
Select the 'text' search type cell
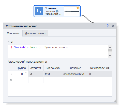[x=53, y=74]
